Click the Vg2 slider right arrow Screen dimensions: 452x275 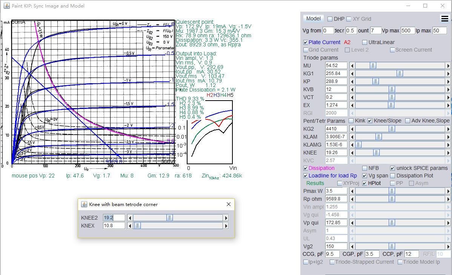(x=448, y=246)
